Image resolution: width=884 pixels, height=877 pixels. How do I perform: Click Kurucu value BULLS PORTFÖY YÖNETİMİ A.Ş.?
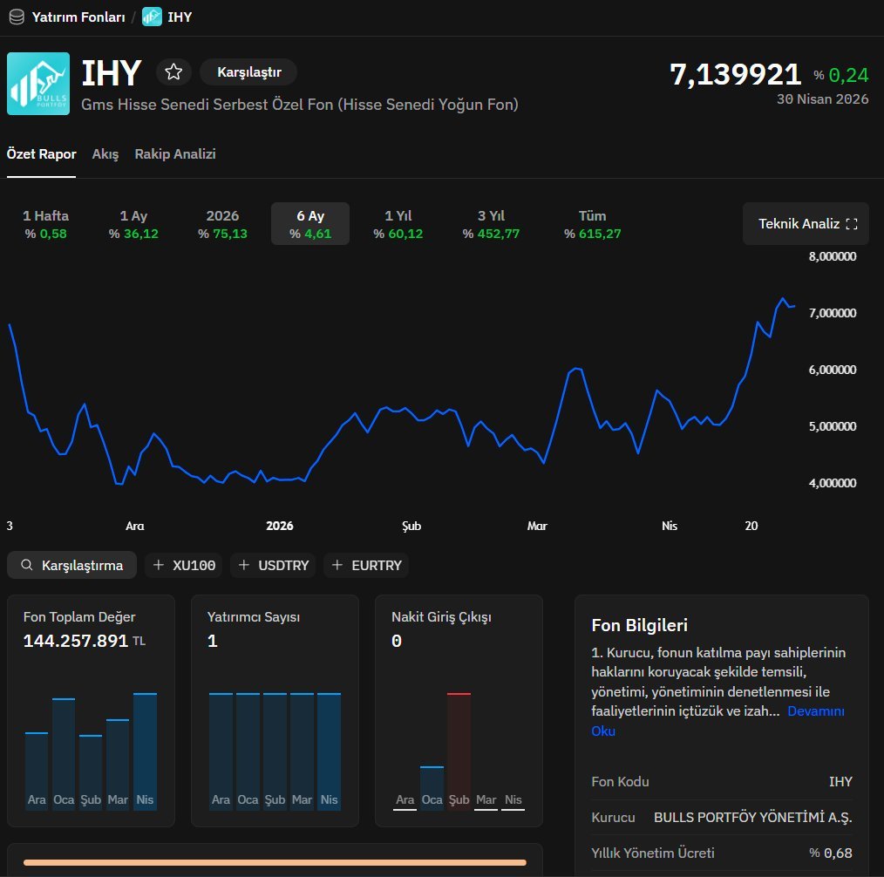(752, 817)
